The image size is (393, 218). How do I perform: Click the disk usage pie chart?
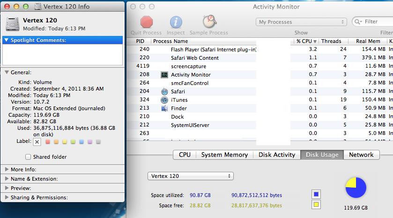[x=356, y=188]
